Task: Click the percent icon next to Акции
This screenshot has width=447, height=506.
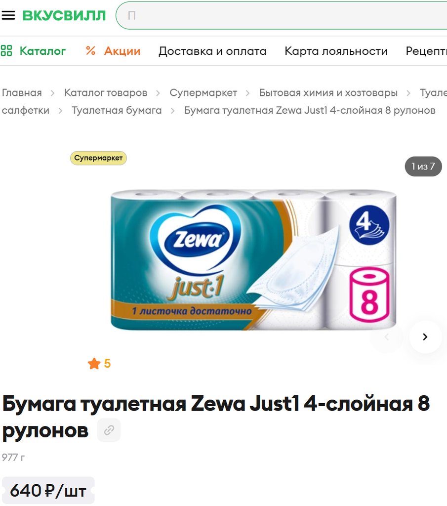Action: click(90, 51)
